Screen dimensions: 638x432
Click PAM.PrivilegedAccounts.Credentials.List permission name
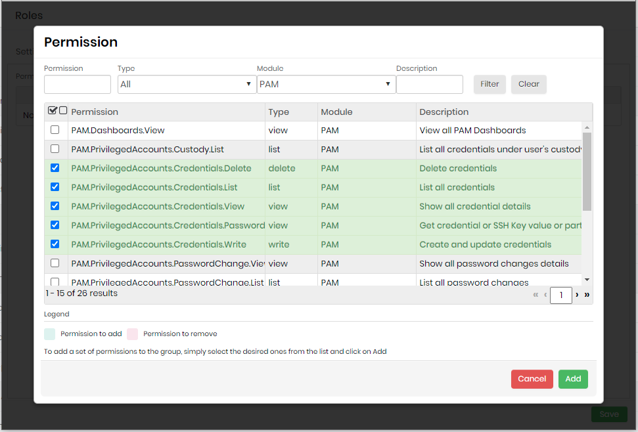154,187
